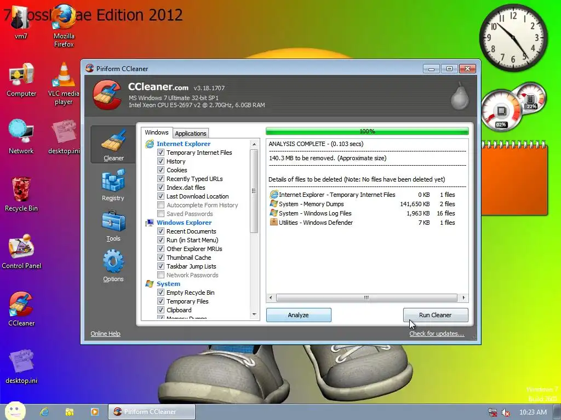Click the Piriform pear logo
The height and width of the screenshot is (420, 561).
click(460, 95)
